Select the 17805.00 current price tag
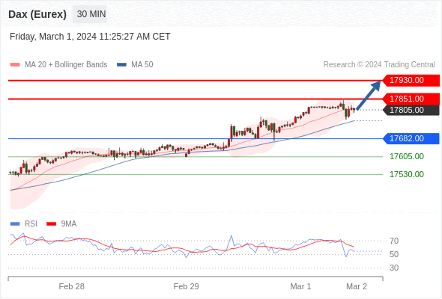Viewport: 442px width, 299px height. point(411,110)
